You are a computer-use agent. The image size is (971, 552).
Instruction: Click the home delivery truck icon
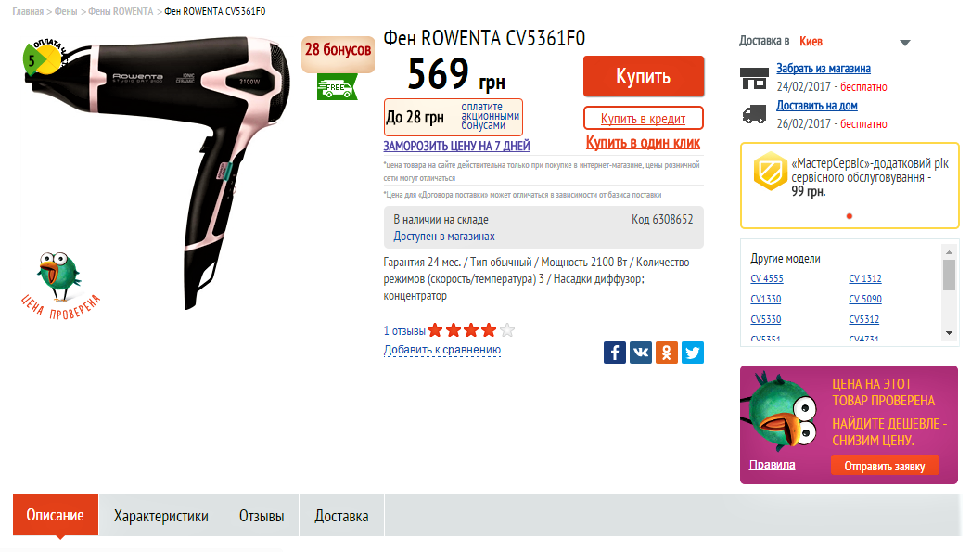754,114
